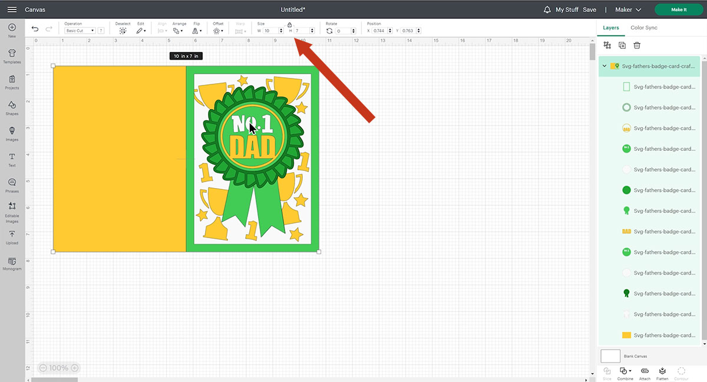Click the Undo arrow

click(x=35, y=29)
